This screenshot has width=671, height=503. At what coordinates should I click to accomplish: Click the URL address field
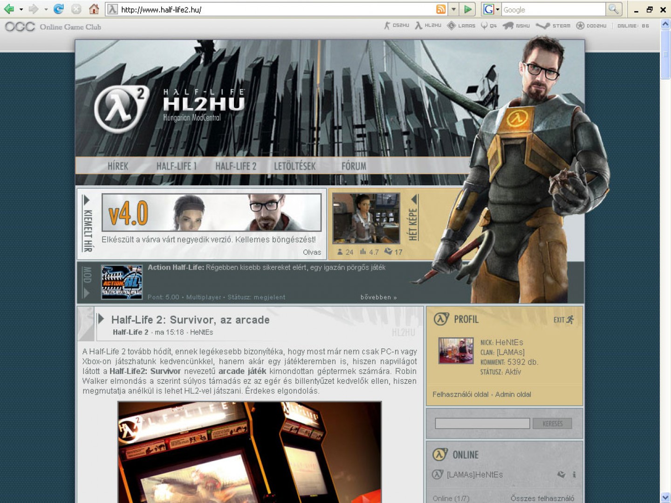click(x=277, y=9)
